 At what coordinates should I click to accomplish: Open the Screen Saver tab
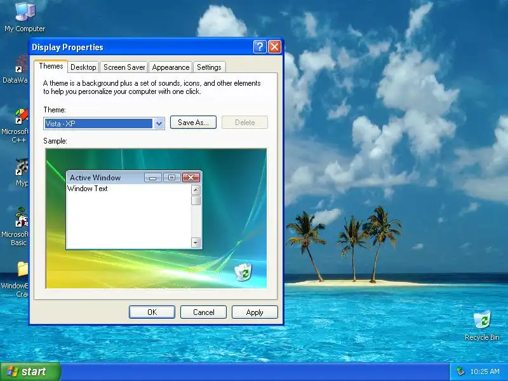pos(124,67)
